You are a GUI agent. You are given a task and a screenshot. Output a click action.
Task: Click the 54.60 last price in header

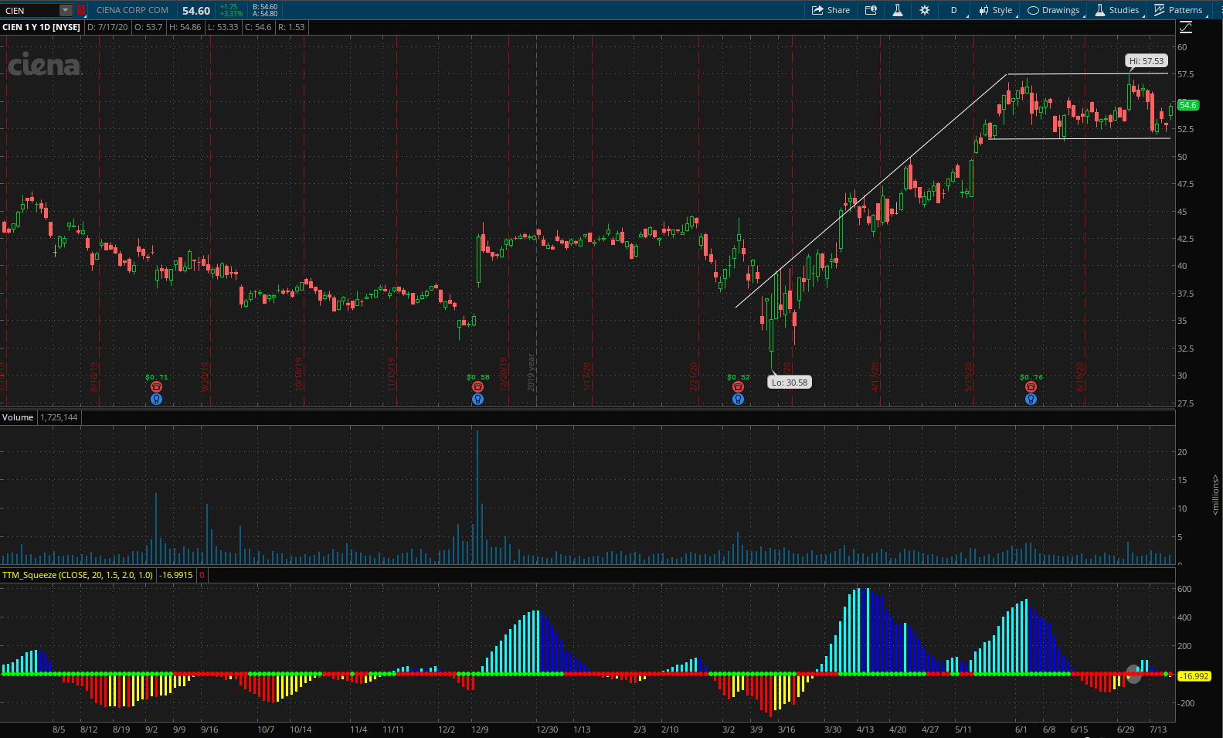click(196, 11)
